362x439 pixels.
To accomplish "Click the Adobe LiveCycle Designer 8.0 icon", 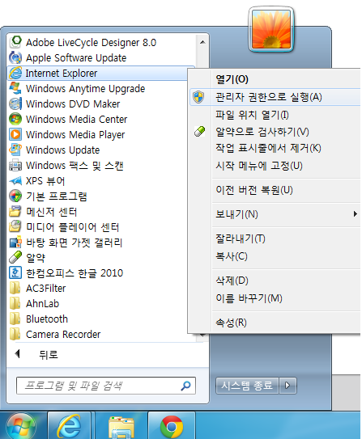I will (x=15, y=42).
